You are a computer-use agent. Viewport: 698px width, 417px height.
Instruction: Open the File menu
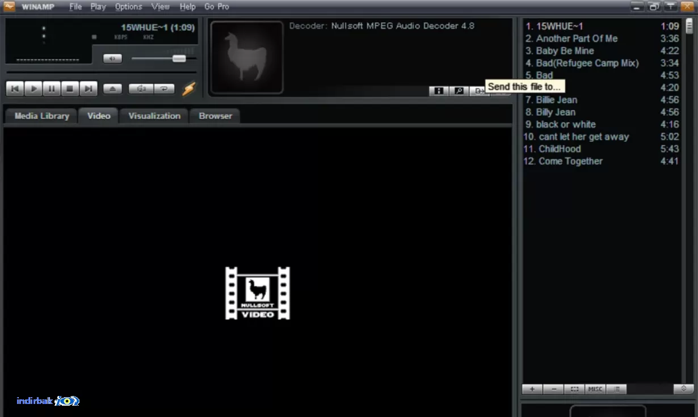75,7
